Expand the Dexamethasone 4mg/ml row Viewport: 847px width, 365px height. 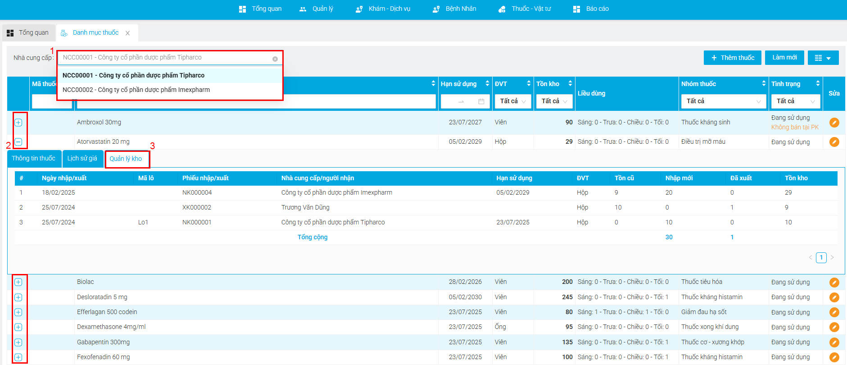point(18,327)
